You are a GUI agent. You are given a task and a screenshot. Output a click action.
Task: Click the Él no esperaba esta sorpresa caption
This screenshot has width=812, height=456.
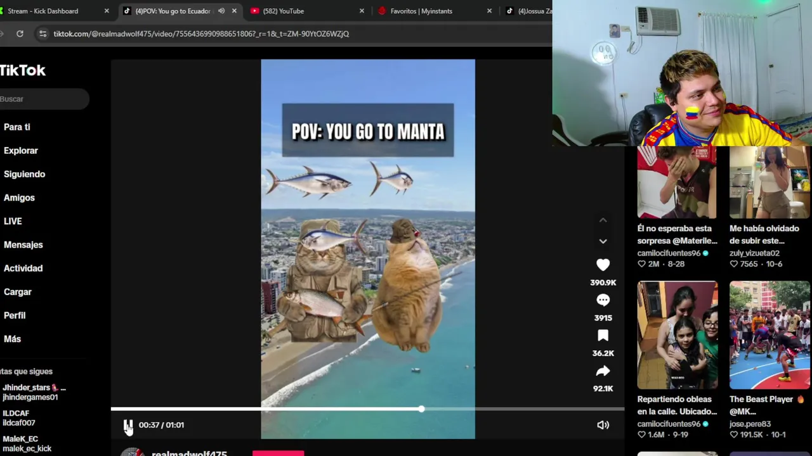(677, 234)
